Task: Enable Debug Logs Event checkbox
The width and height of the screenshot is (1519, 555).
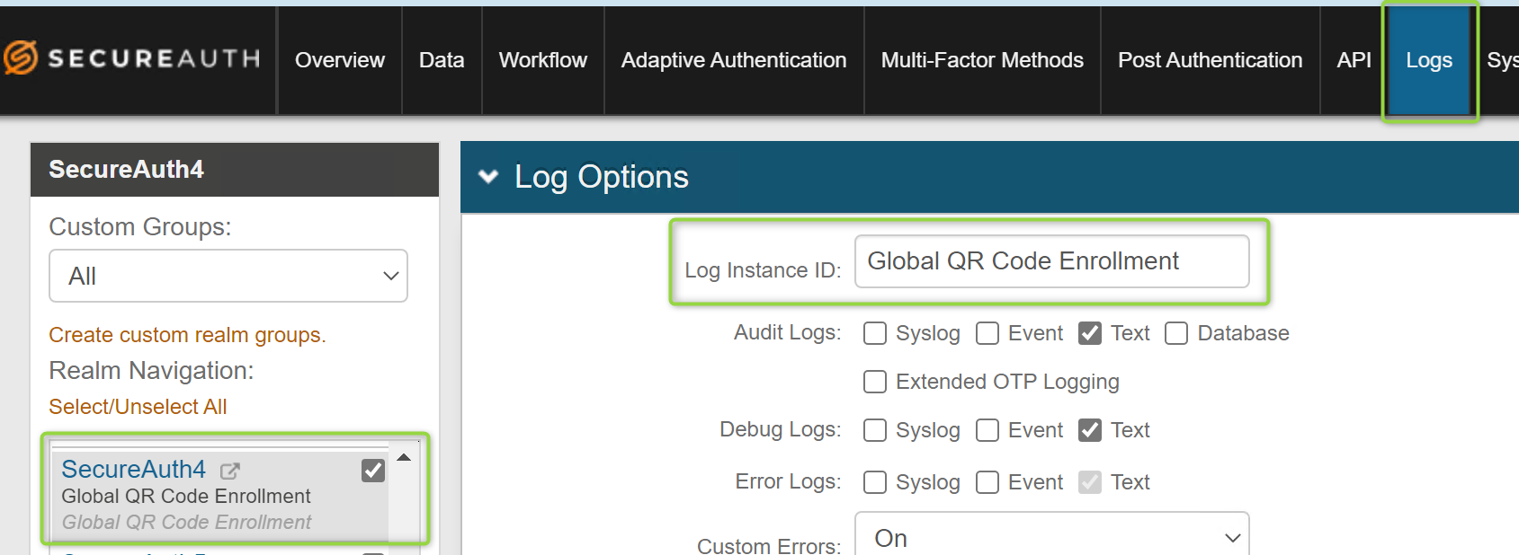Action: click(987, 430)
